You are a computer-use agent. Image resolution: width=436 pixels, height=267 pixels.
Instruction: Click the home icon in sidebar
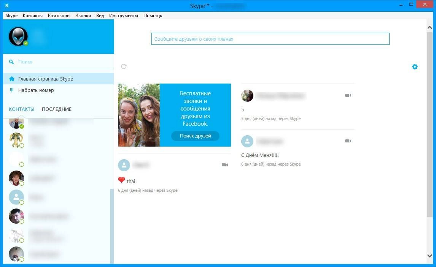click(x=12, y=79)
